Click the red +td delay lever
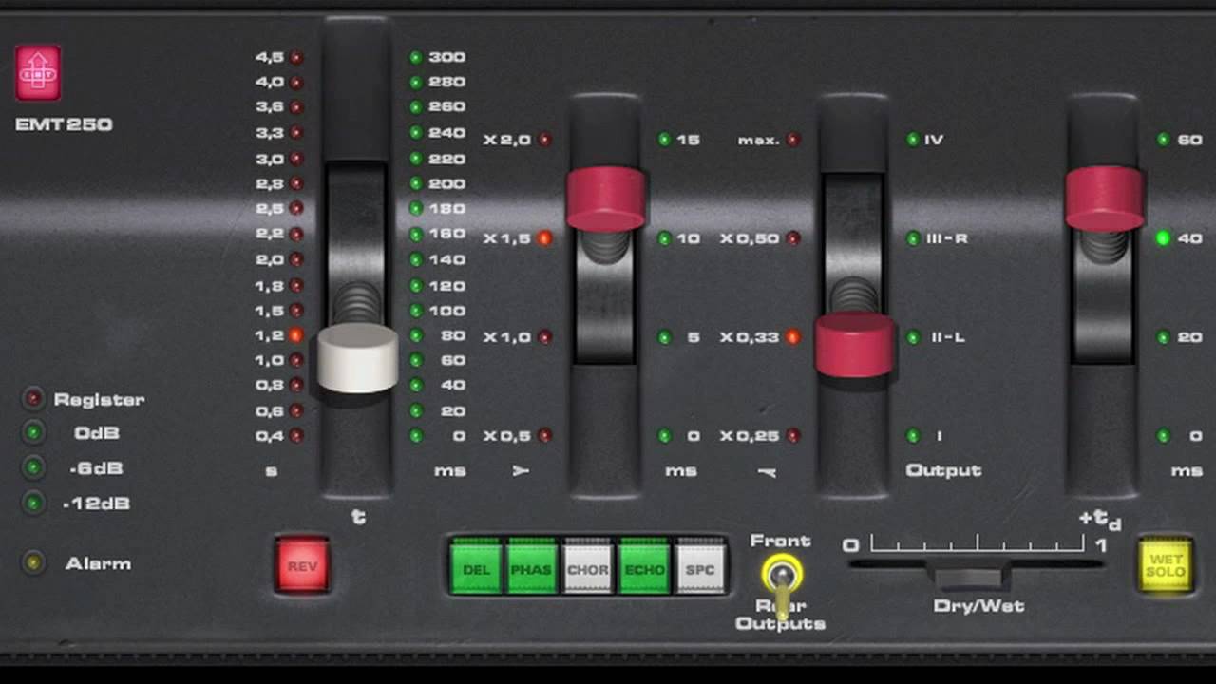This screenshot has height=684, width=1216. point(1104,199)
